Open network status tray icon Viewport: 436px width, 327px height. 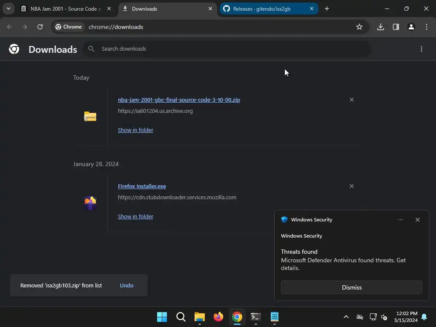pyautogui.click(x=373, y=317)
